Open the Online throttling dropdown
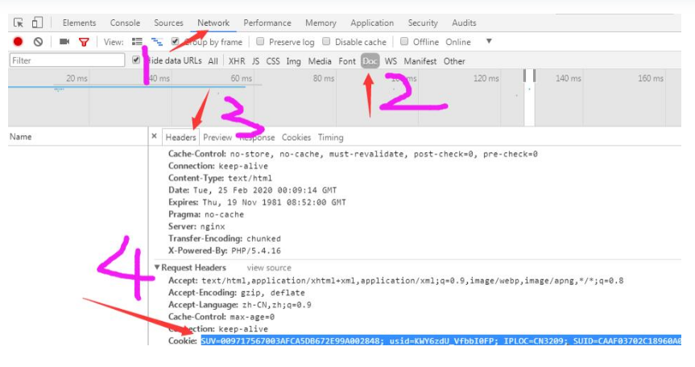The width and height of the screenshot is (695, 367). click(x=488, y=42)
